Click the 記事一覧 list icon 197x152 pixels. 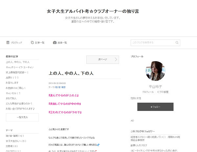pyautogui.click(x=32, y=42)
